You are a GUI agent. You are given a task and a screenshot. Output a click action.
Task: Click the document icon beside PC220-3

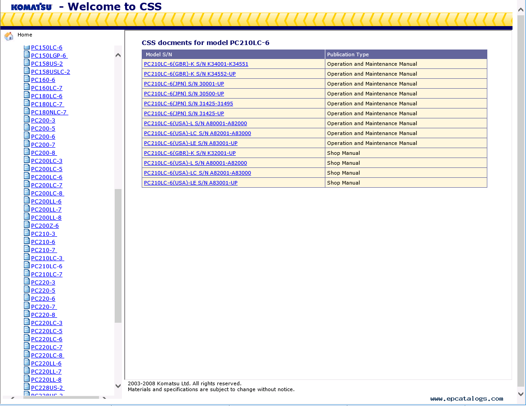(27, 281)
